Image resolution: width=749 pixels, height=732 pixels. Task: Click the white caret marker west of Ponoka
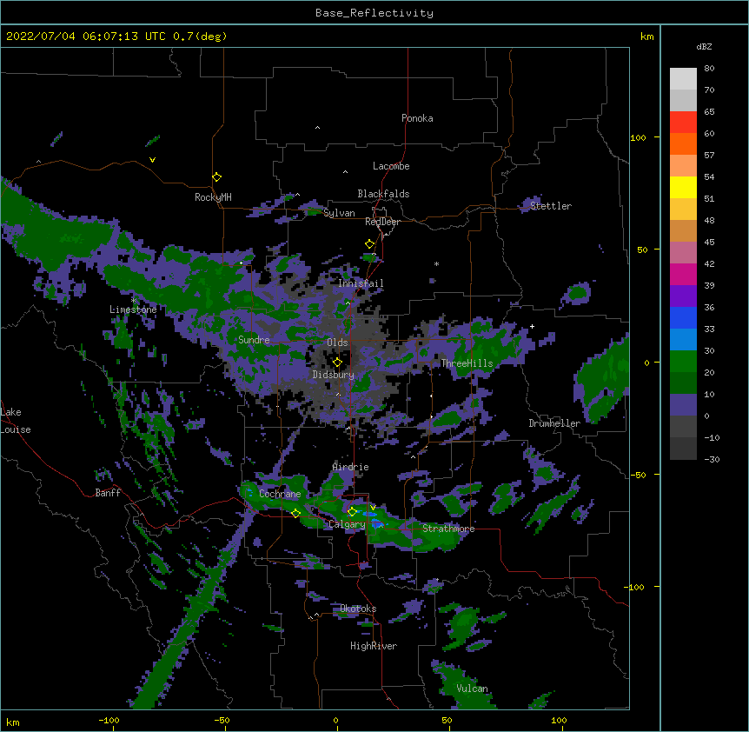click(x=318, y=128)
